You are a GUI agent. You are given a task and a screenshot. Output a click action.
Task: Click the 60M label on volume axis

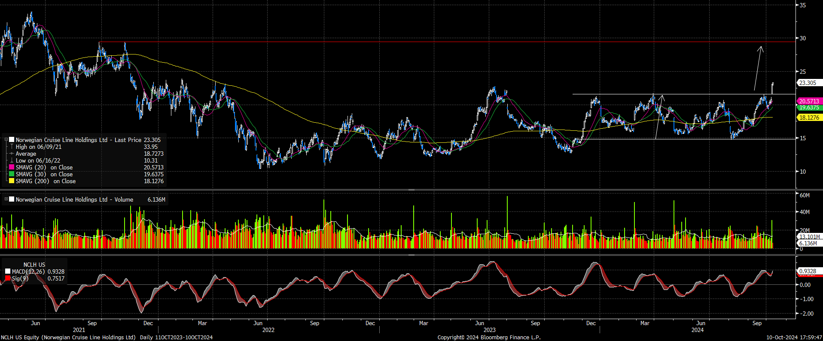click(x=805, y=195)
